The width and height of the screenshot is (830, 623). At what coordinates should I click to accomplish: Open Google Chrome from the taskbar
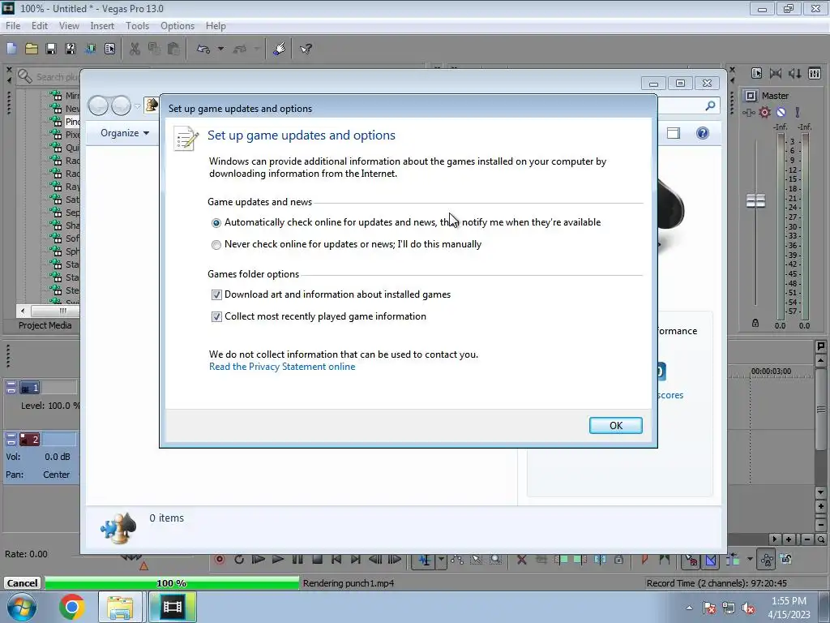pyautogui.click(x=72, y=607)
